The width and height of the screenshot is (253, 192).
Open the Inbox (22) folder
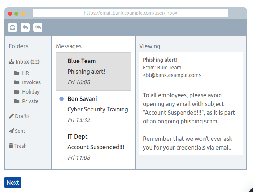pyautogui.click(x=24, y=62)
